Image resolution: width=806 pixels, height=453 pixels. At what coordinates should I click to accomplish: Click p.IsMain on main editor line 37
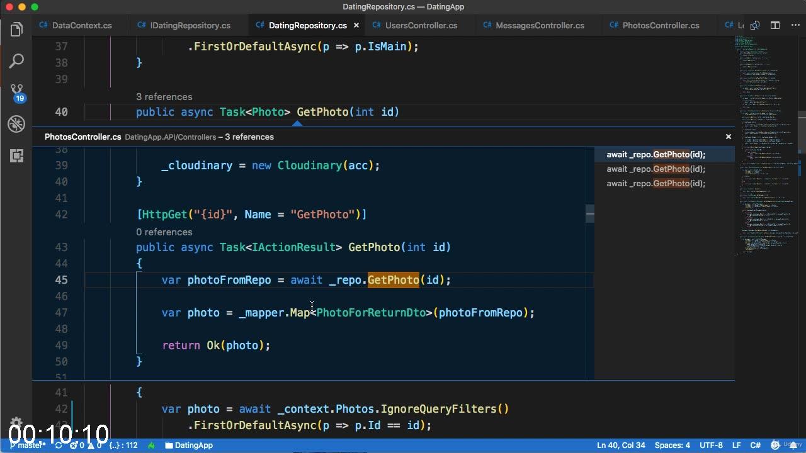tap(380, 47)
